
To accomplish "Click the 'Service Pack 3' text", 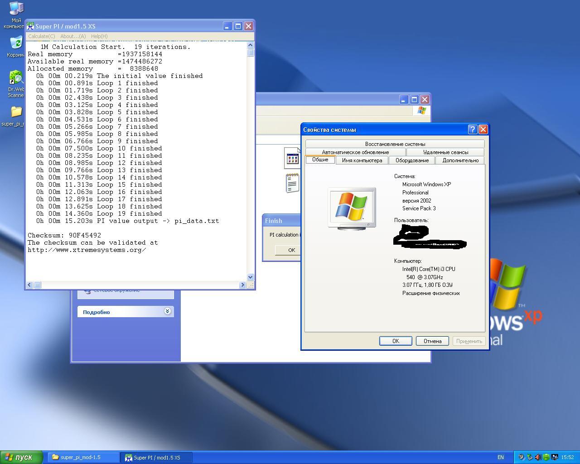I will coord(419,208).
